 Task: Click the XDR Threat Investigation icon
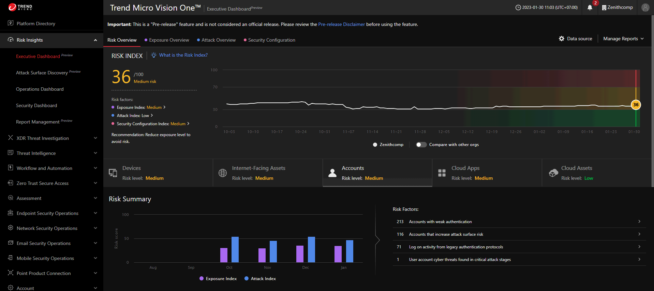pyautogui.click(x=11, y=138)
